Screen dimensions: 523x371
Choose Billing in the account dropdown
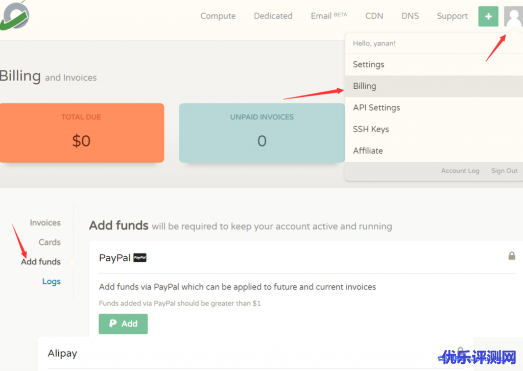(365, 86)
